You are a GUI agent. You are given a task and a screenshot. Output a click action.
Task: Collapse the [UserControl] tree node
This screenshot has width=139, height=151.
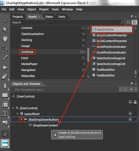pyautogui.click(x=13, y=108)
